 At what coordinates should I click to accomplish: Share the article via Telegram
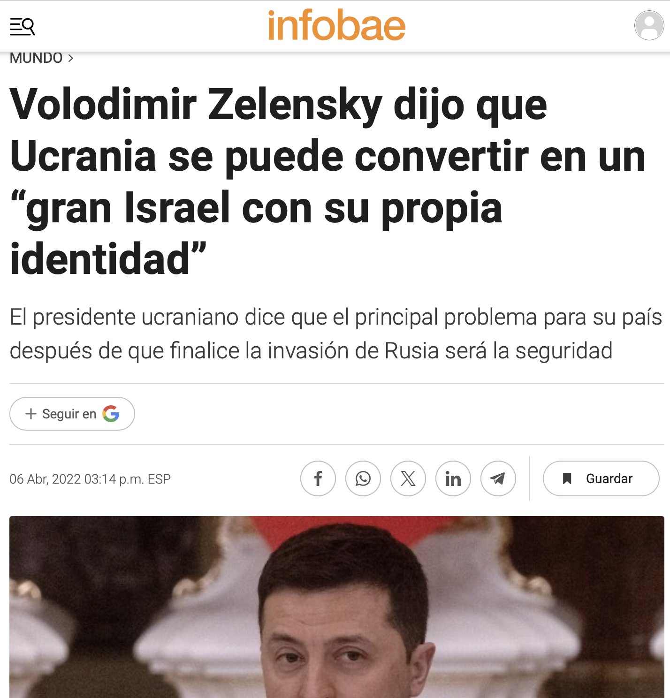498,478
